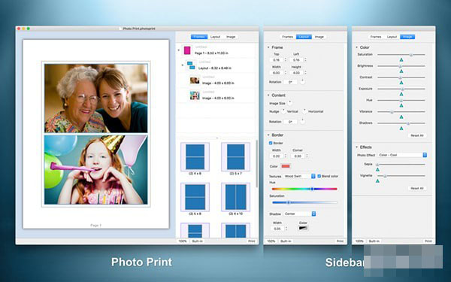Click Reset All in the Color section
This screenshot has width=451, height=282.
[x=417, y=135]
